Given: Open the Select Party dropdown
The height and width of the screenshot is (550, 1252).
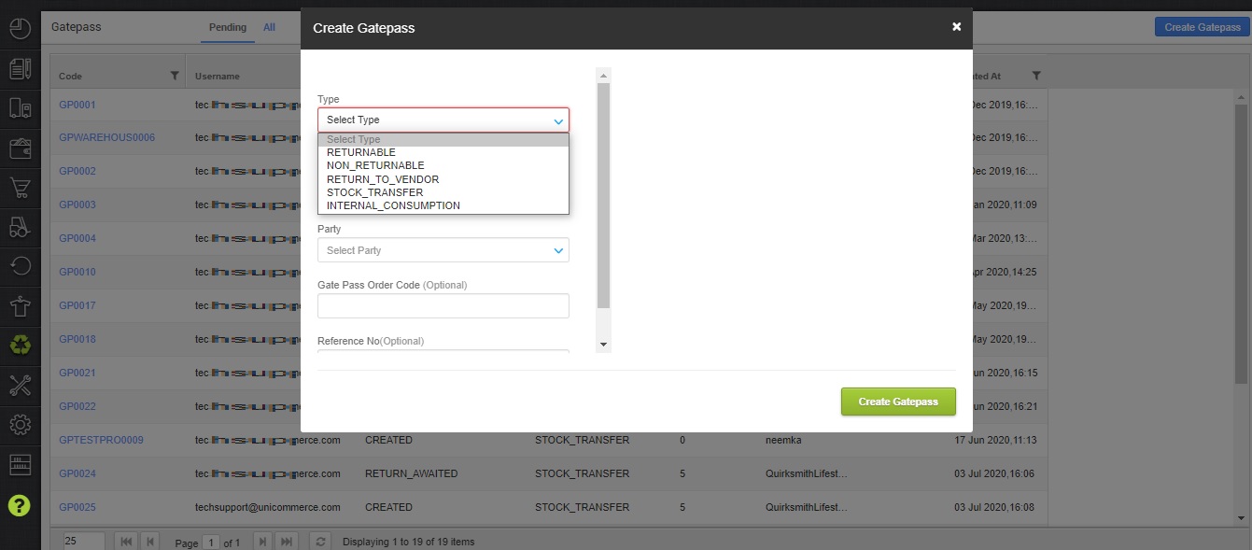Looking at the screenshot, I should click(443, 250).
